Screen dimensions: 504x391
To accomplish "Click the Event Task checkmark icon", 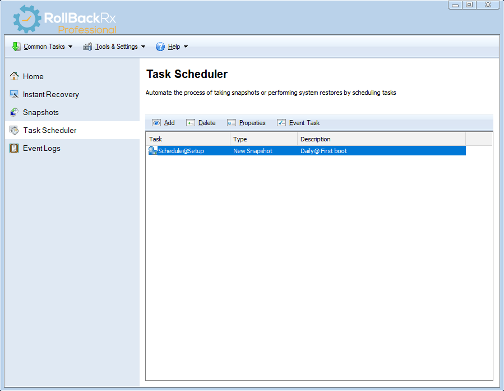I will click(x=281, y=123).
